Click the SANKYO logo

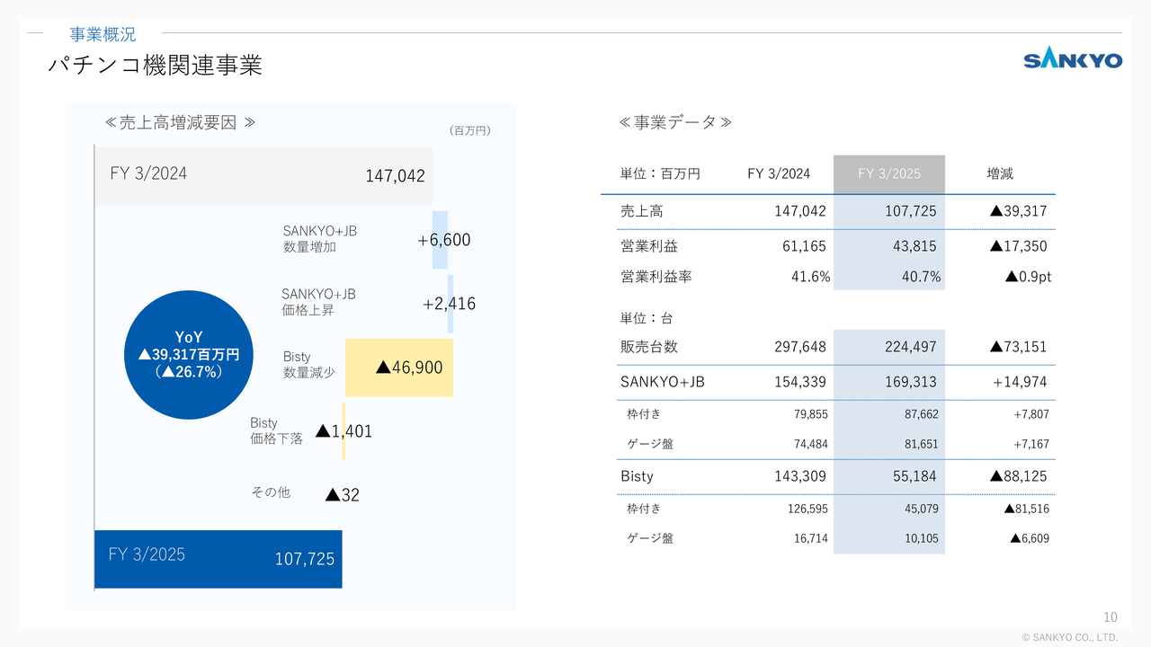tap(1073, 60)
